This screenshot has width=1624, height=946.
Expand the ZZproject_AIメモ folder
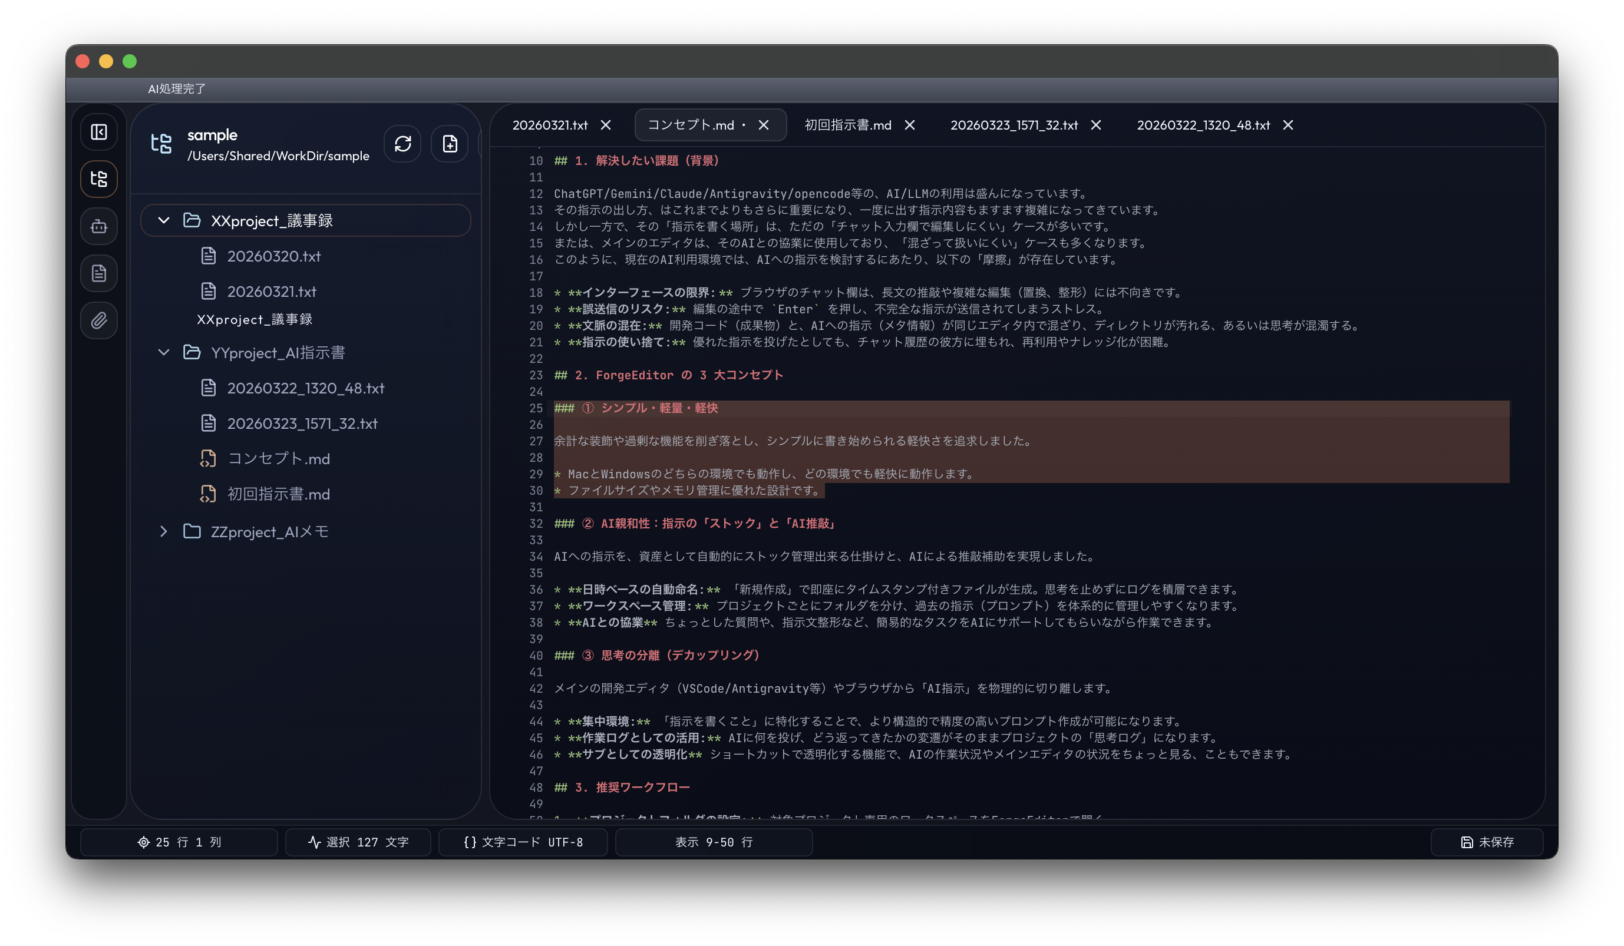[164, 531]
